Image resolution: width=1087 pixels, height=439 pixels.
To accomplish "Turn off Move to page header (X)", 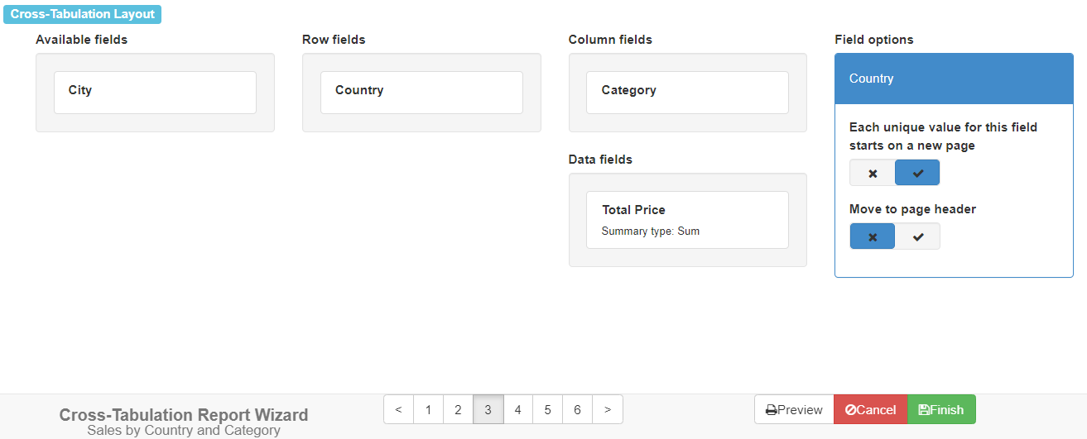I will click(x=873, y=236).
